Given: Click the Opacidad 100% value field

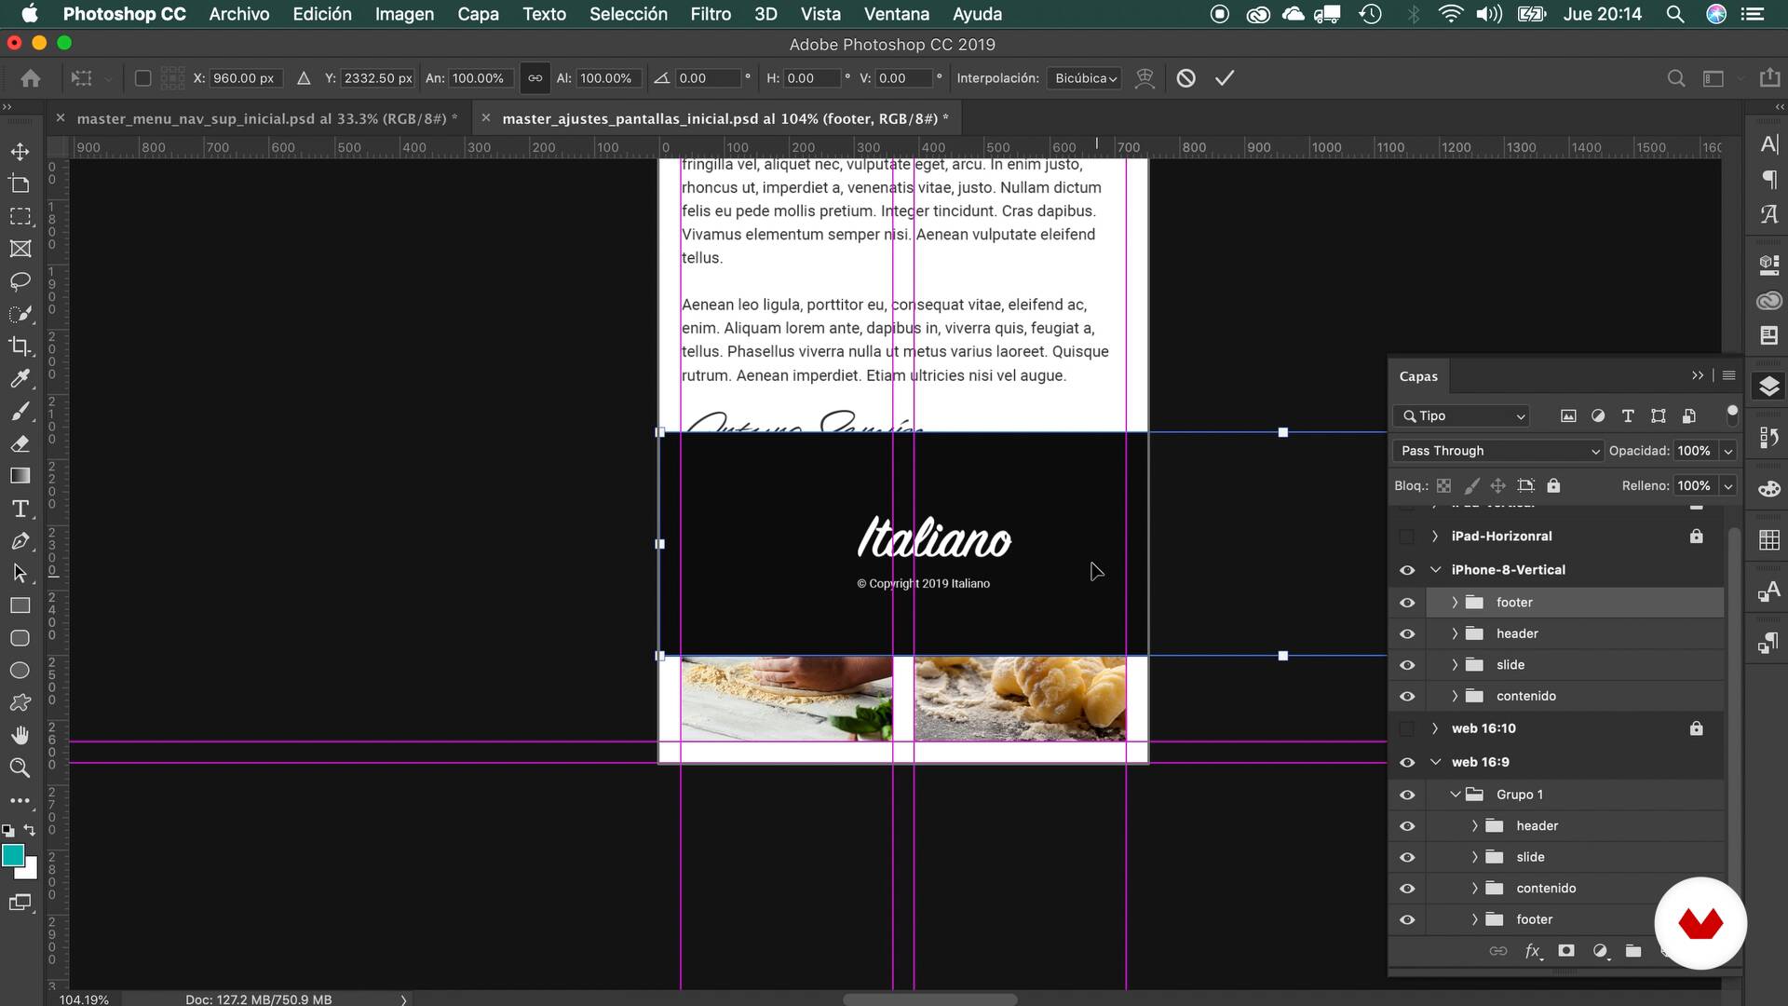Looking at the screenshot, I should click(x=1694, y=451).
